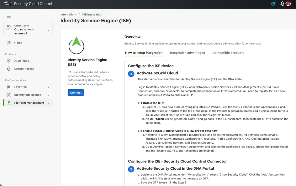Click the red notification count badge
296x186 pixels.
click(x=288, y=3)
